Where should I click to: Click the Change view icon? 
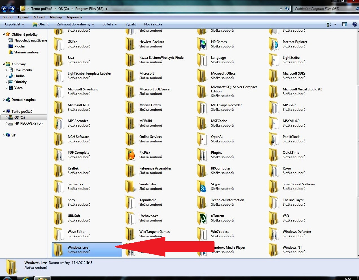click(x=329, y=24)
